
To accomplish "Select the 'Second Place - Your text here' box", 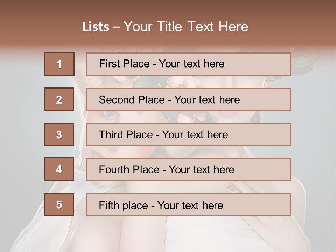I will pyautogui.click(x=188, y=99).
